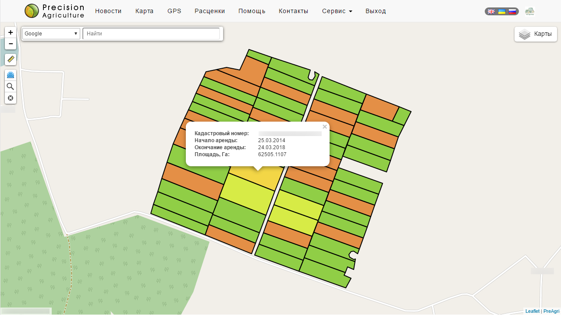This screenshot has height=315, width=561.
Task: Log out via Выход link
Action: 376,11
